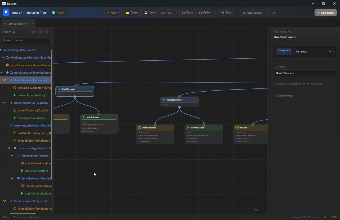Click the play icon on the traverseAction node
The height and width of the screenshot is (220, 340).
188,128
